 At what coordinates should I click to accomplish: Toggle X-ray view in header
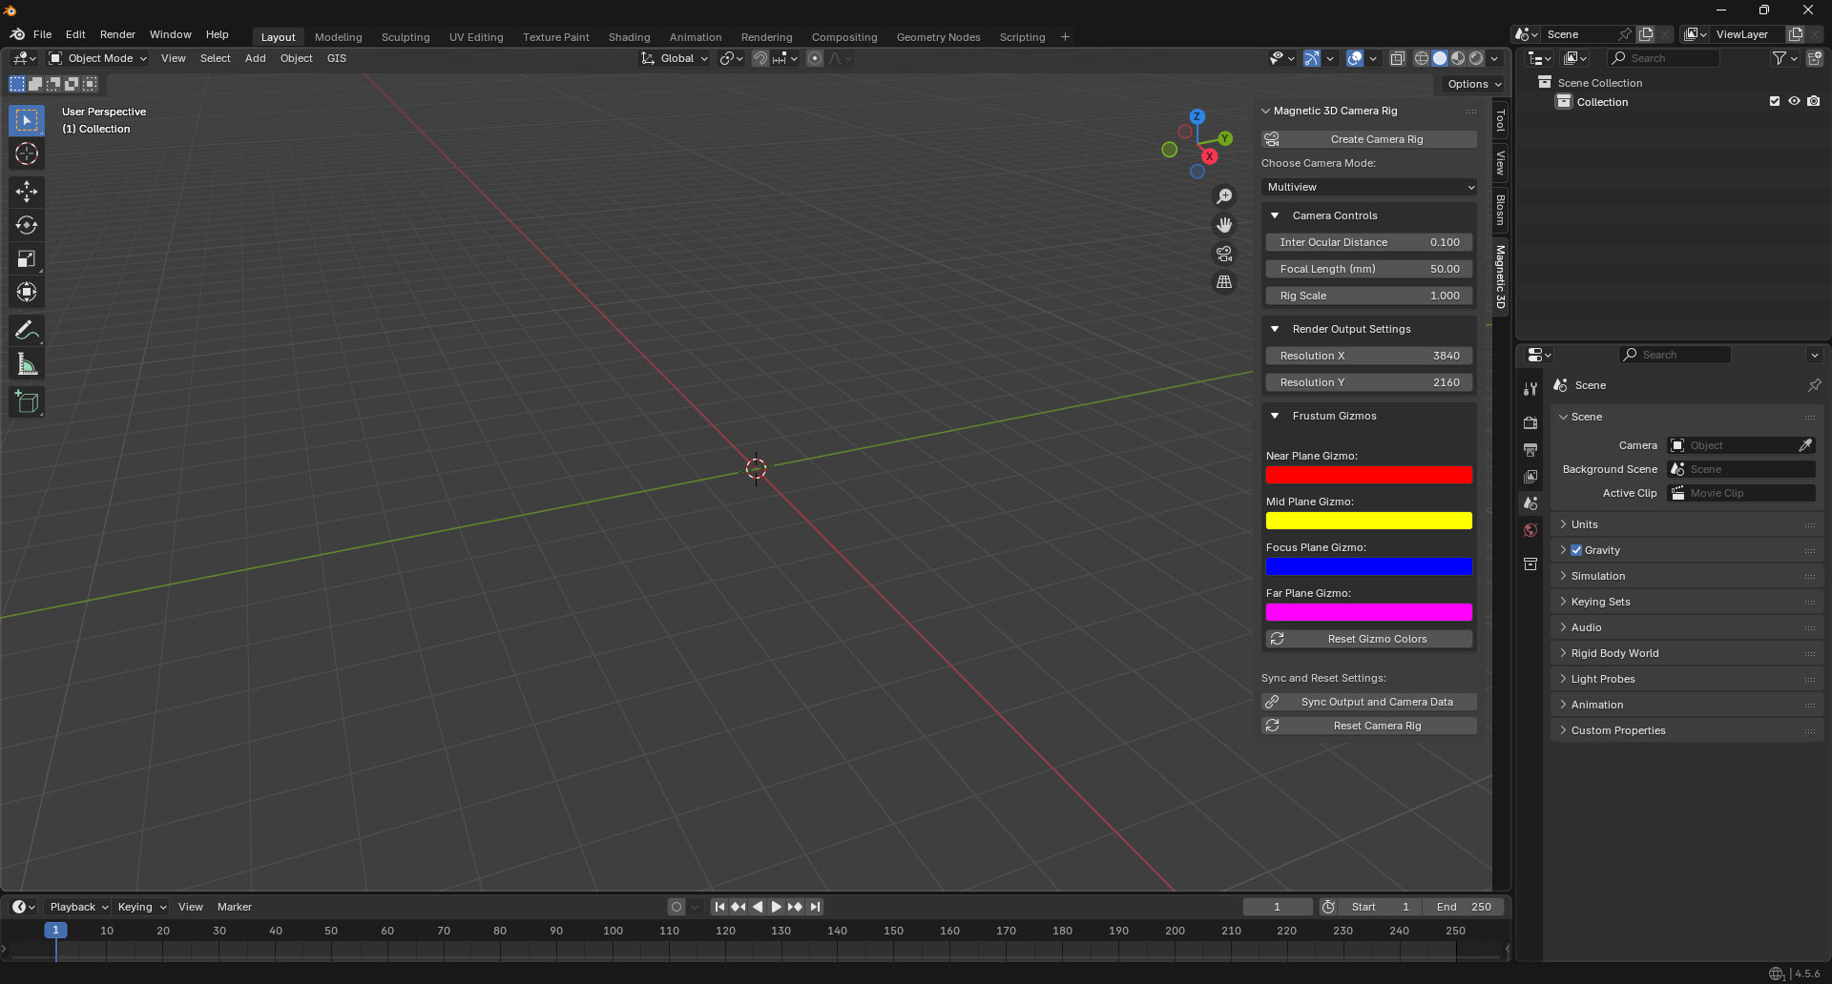(1397, 58)
